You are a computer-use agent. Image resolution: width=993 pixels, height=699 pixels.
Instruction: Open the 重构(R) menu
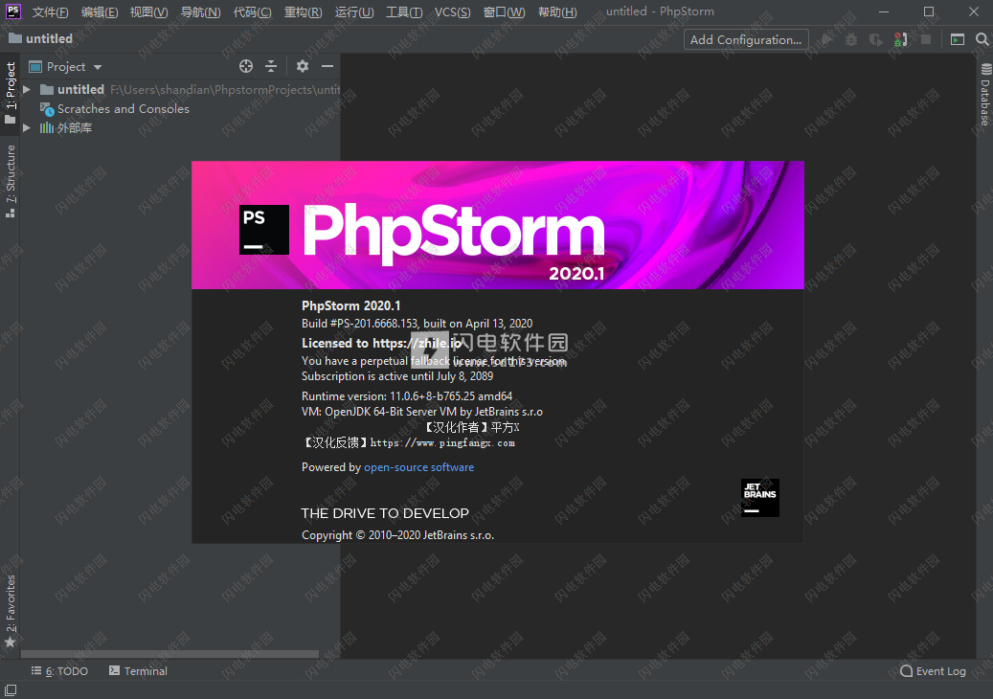[x=303, y=12]
